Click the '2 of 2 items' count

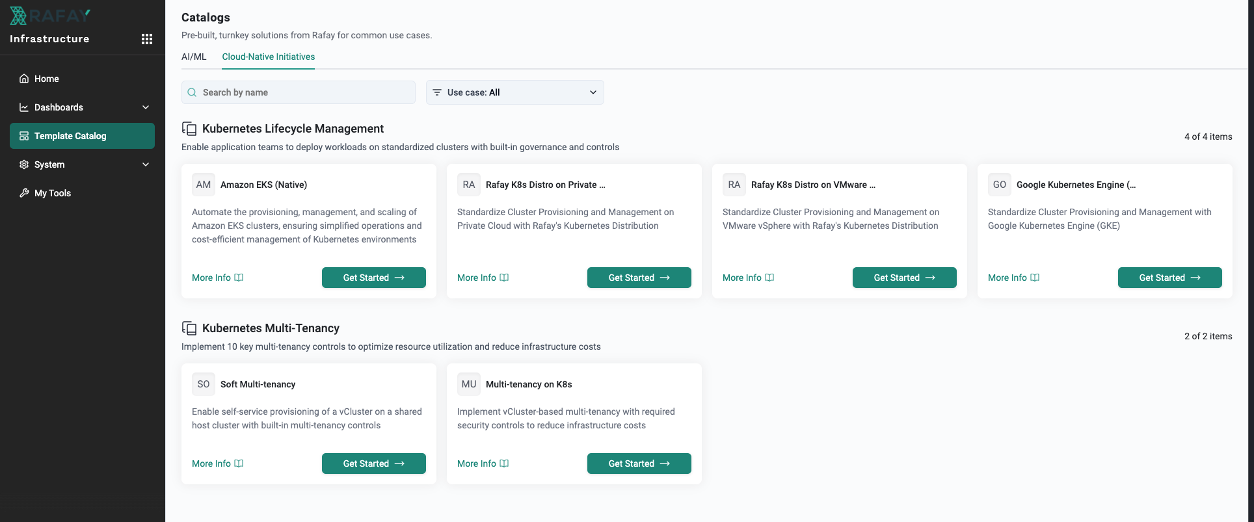(1208, 336)
